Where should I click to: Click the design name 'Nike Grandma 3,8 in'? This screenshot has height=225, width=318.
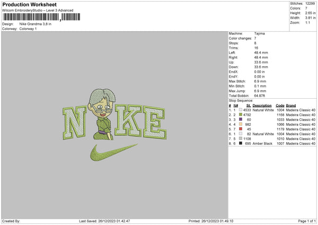(36, 24)
